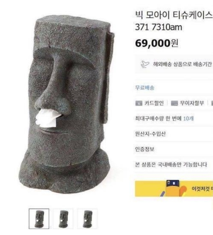
Task: Select the second moai thumbnail
Action: click(x=63, y=219)
